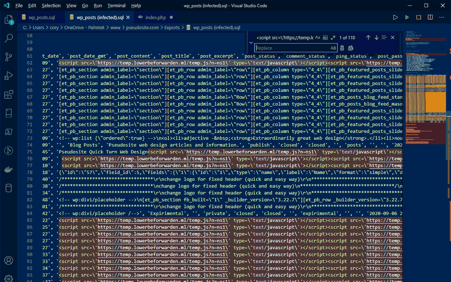Open the Help menu
The height and width of the screenshot is (282, 451).
[x=136, y=6]
